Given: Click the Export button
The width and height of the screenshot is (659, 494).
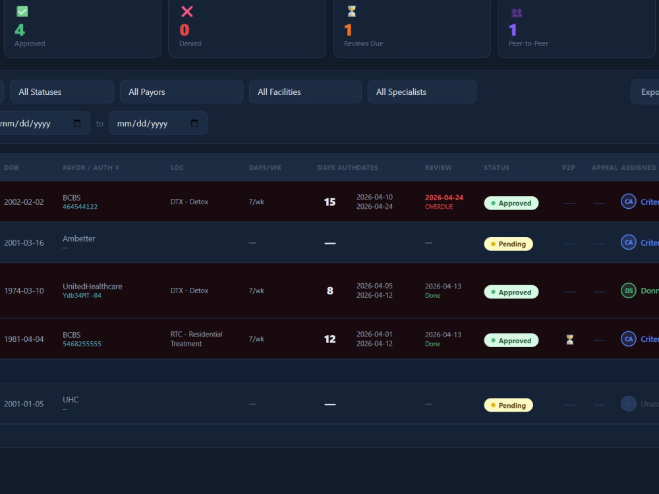Looking at the screenshot, I should coord(645,92).
